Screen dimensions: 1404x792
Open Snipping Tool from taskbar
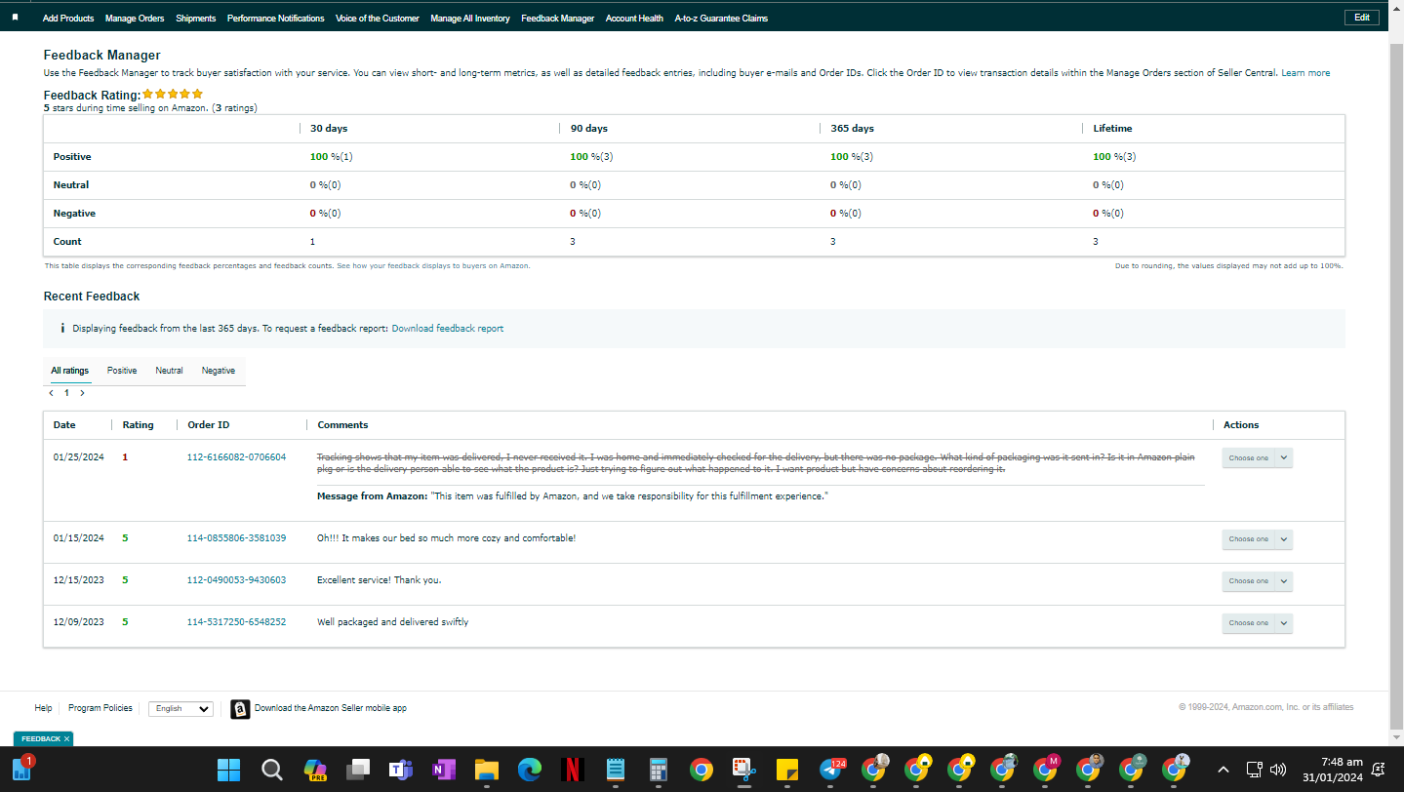coord(743,770)
